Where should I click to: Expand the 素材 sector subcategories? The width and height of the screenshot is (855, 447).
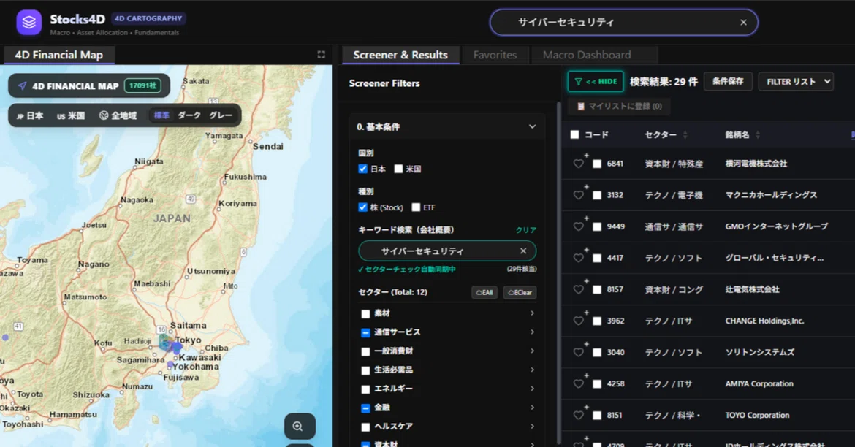(532, 313)
